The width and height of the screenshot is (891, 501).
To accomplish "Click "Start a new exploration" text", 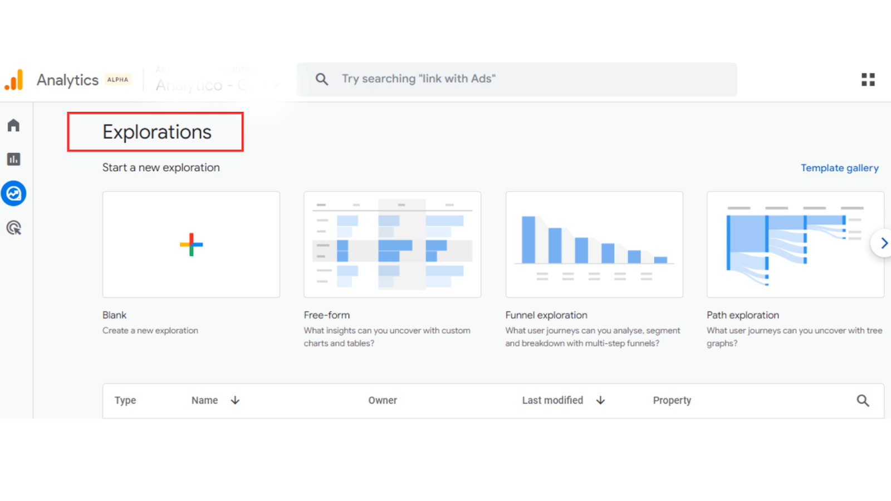I will tap(161, 168).
